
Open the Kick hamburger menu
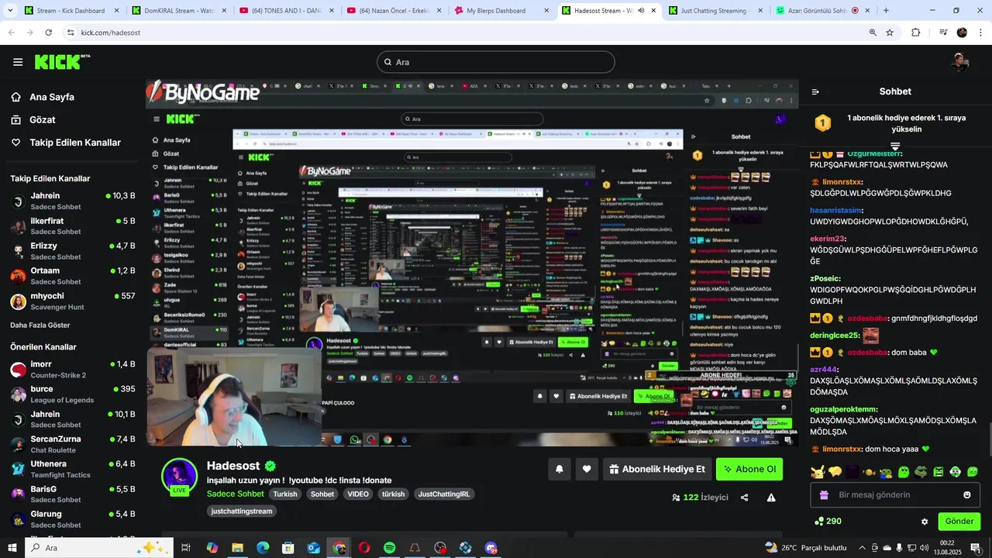[18, 62]
